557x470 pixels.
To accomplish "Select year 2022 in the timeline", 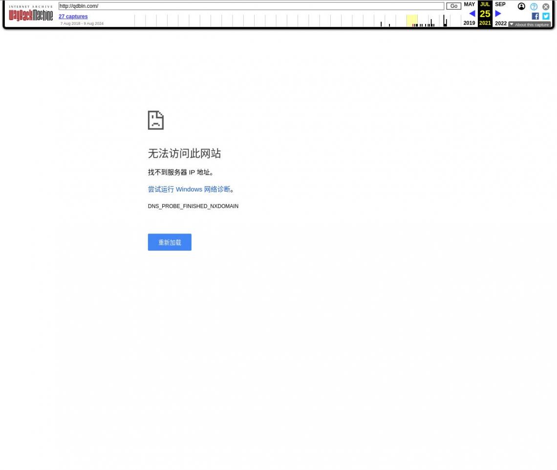I will pos(500,23).
